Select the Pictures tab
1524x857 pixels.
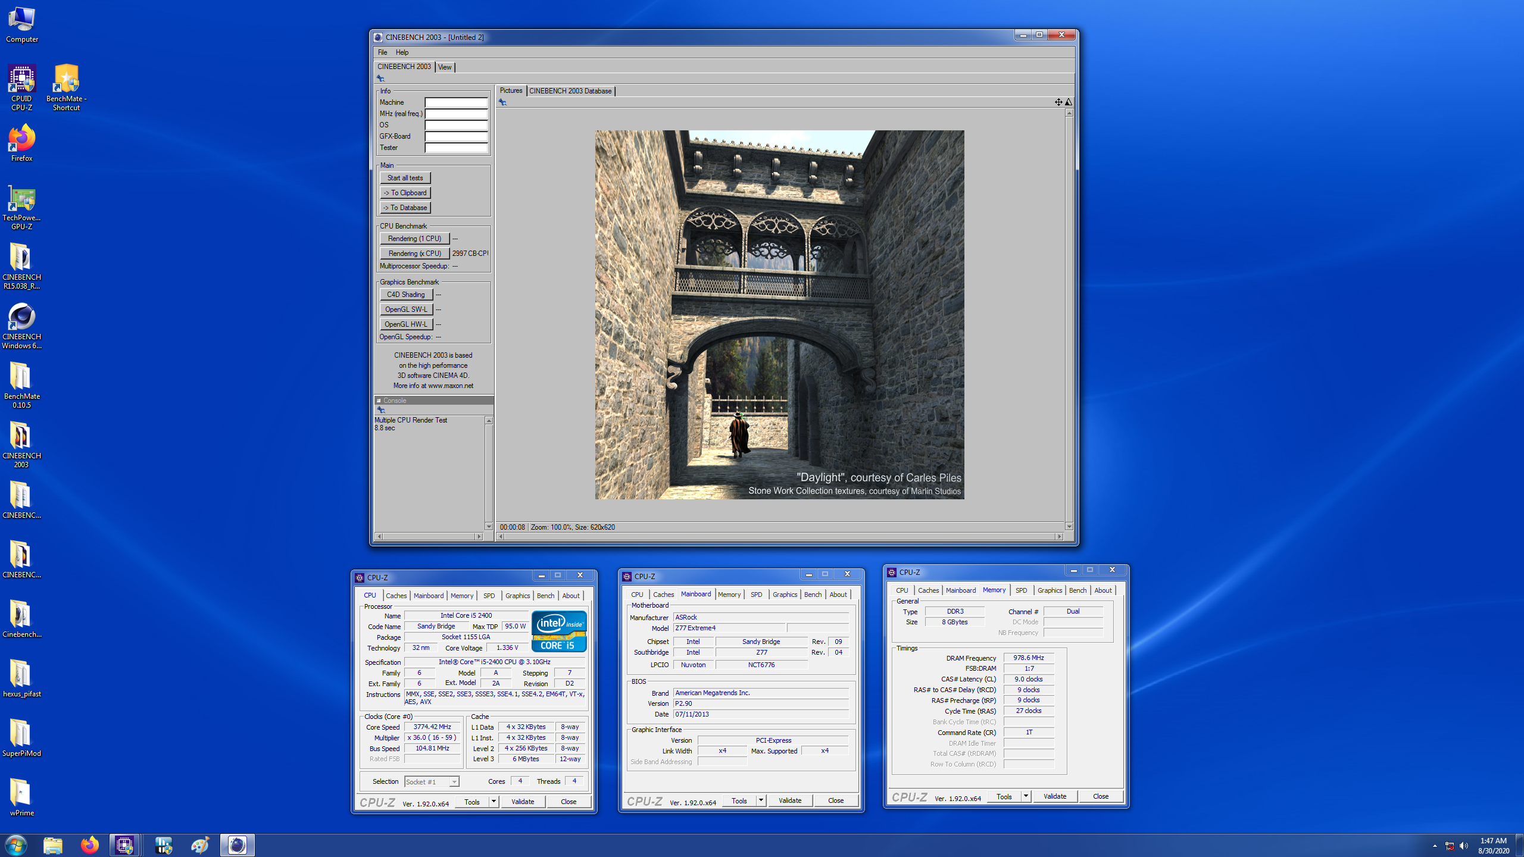click(511, 90)
